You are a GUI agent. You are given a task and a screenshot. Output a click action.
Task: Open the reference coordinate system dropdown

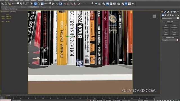pyautogui.click(x=48, y=3)
